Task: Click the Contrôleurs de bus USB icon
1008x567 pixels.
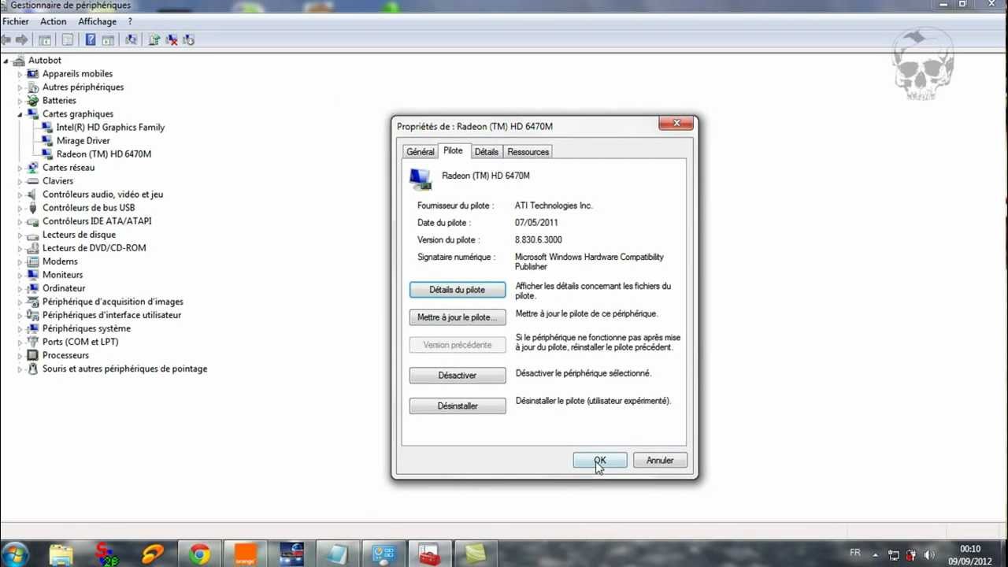Action: (x=33, y=208)
